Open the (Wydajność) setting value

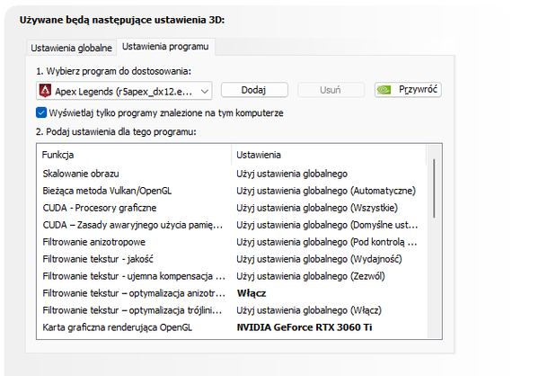pyautogui.click(x=319, y=259)
